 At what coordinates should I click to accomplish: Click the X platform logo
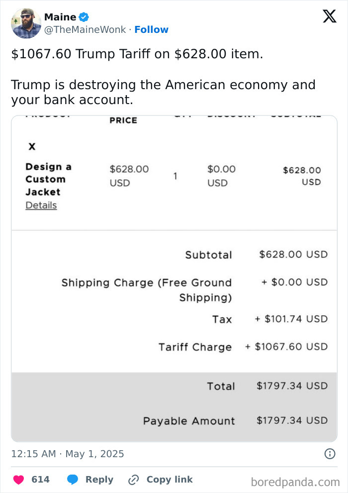pos(329,16)
